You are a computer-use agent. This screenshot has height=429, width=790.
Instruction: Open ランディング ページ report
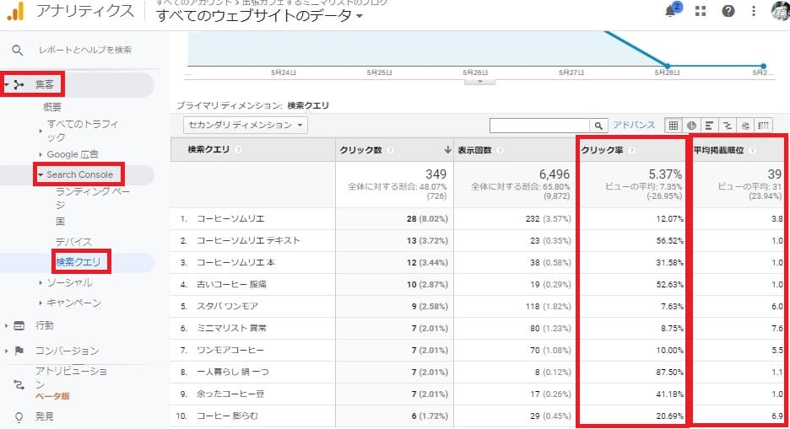coord(93,198)
